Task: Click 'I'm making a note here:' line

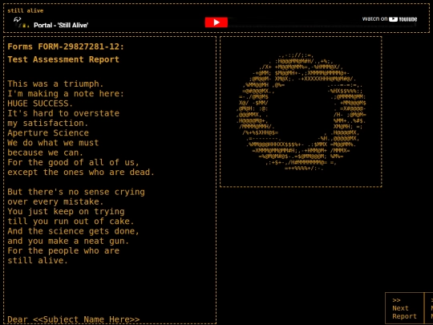Action: click(66, 94)
